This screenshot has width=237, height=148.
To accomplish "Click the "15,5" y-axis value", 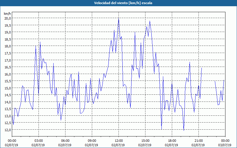I will click(x=8, y=81).
